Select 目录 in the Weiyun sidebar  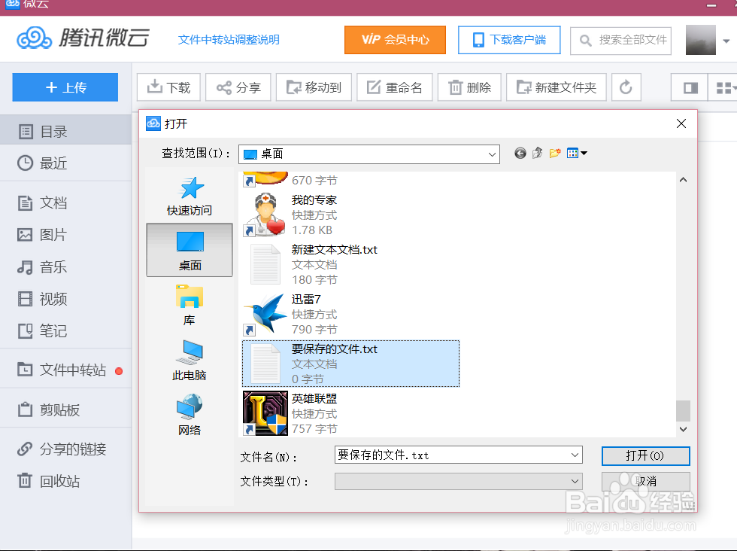pos(66,131)
